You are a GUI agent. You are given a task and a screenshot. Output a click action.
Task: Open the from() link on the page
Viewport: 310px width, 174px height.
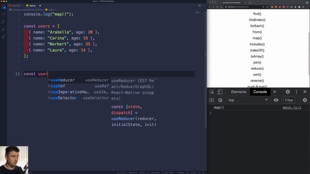(257, 32)
